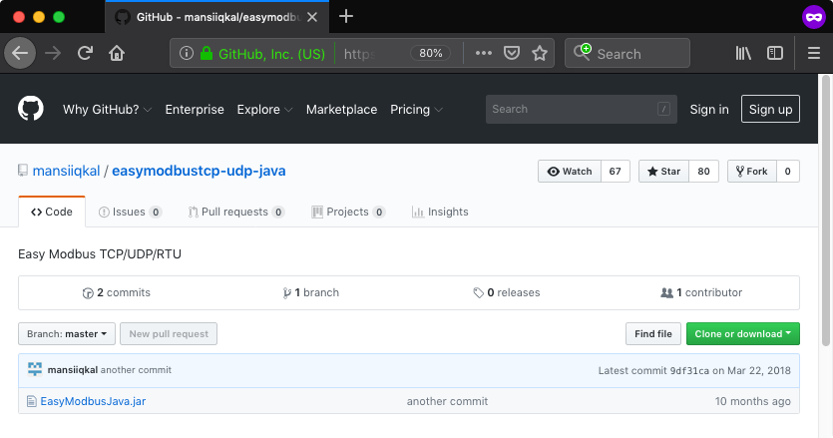Open the Pull requests tab
Image resolution: width=833 pixels, height=438 pixels.
click(x=234, y=212)
